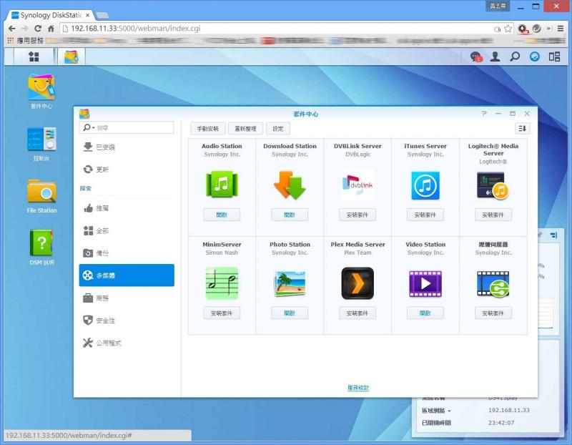Click the Package Center taskbar icon
This screenshot has width=572, height=445.
(71, 57)
